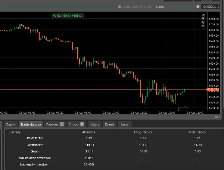Click the 4550.00 price axis label
224x170 pixels.
click(214, 108)
